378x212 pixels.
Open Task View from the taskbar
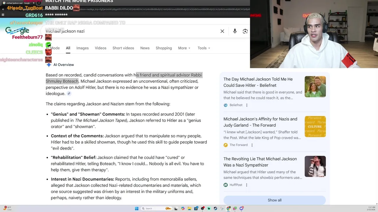[x=176, y=208]
